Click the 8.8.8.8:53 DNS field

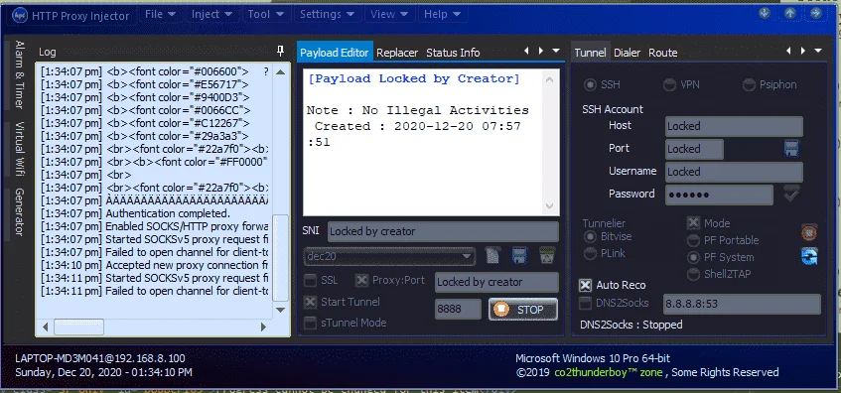pos(742,304)
